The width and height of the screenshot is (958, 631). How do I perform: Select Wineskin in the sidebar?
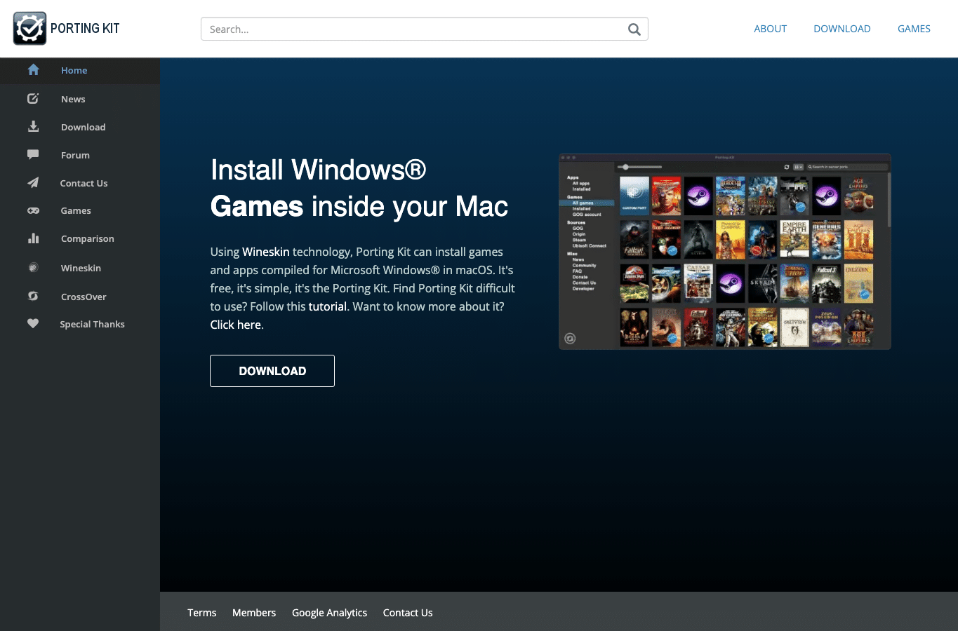[80, 268]
